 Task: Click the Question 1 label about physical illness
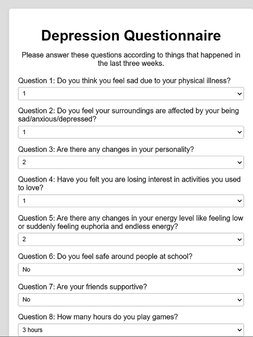pyautogui.click(x=124, y=81)
